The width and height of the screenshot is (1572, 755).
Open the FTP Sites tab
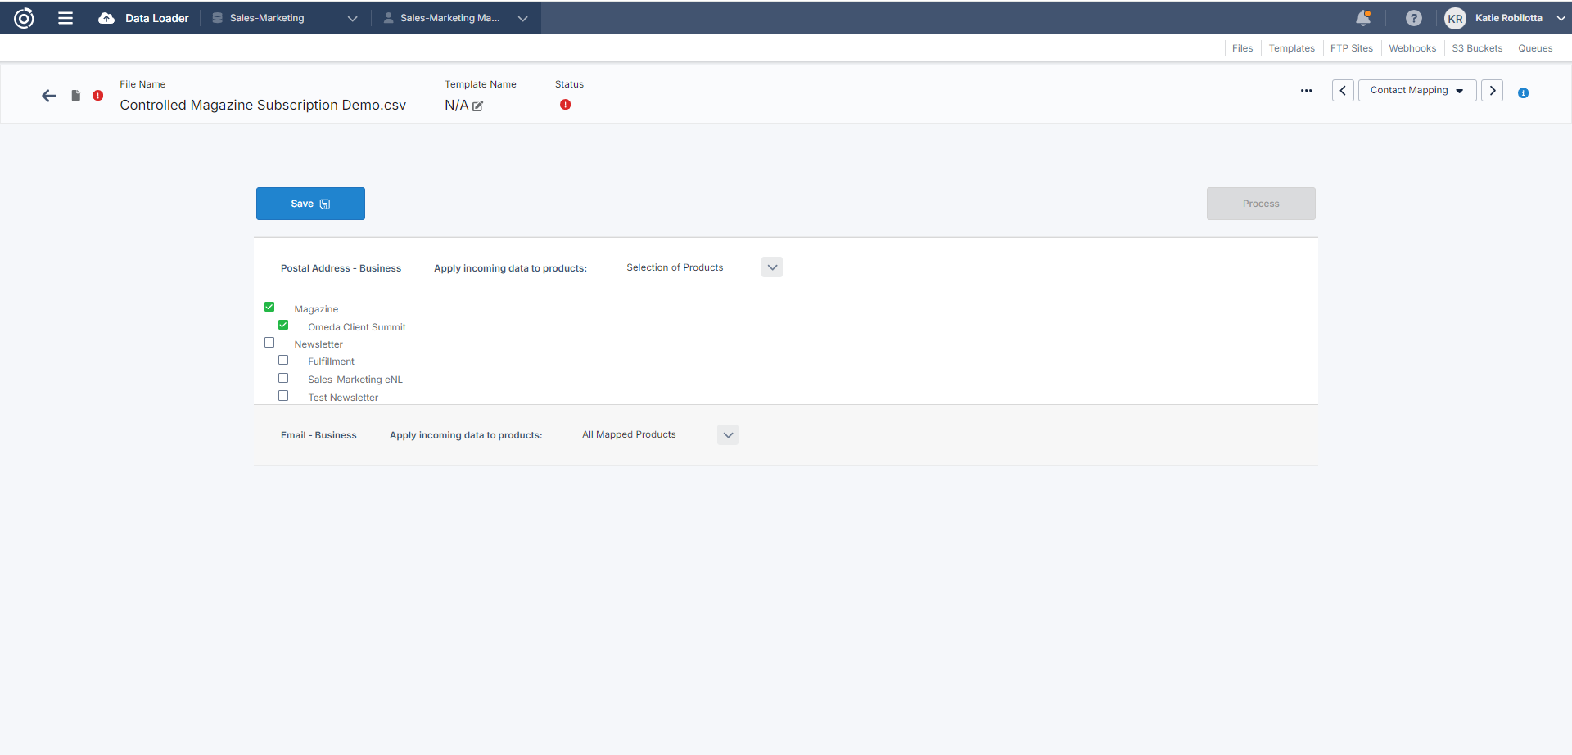coord(1351,48)
